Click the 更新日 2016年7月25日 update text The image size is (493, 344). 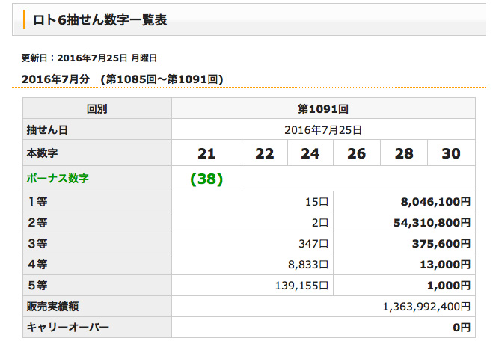[89, 58]
